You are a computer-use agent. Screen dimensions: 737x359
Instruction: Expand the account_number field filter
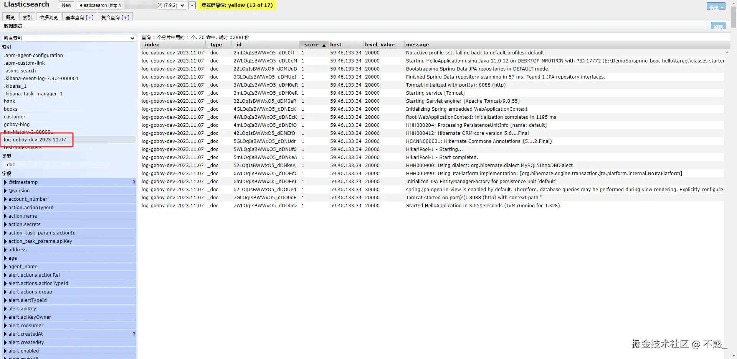pos(69,199)
